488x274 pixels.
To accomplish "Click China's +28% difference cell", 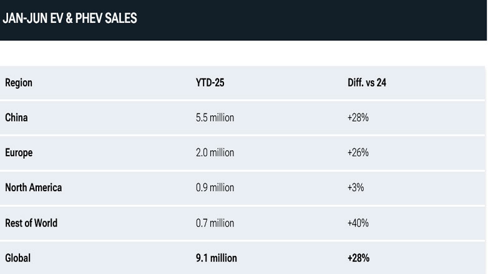I will (358, 118).
